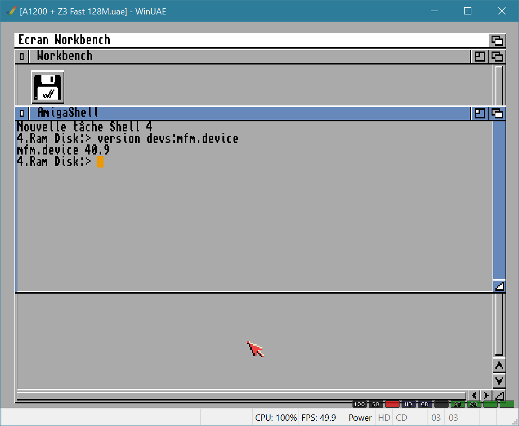Click the red power LED in on-screen overlay
This screenshot has width=519, height=426.
[392, 404]
